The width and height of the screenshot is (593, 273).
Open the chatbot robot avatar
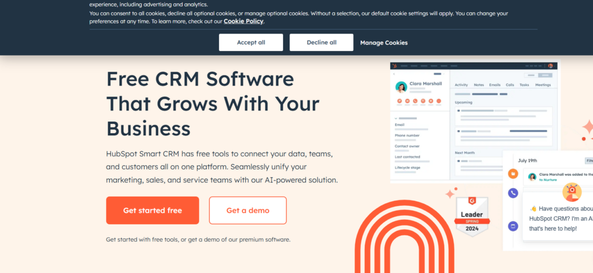click(572, 192)
